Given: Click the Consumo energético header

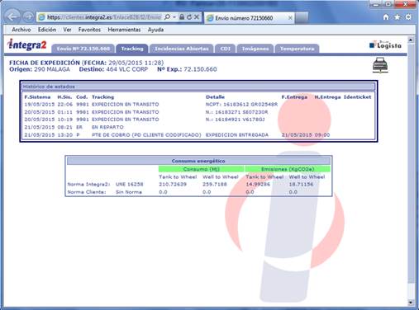Looking at the screenshot, I should tap(198, 161).
